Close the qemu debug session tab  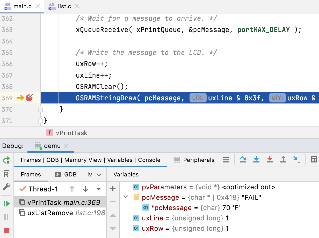coord(66,146)
